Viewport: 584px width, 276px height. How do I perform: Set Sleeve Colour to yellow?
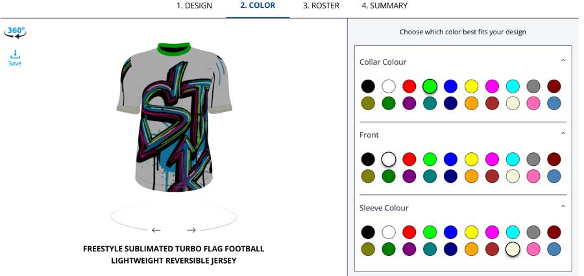(472, 232)
